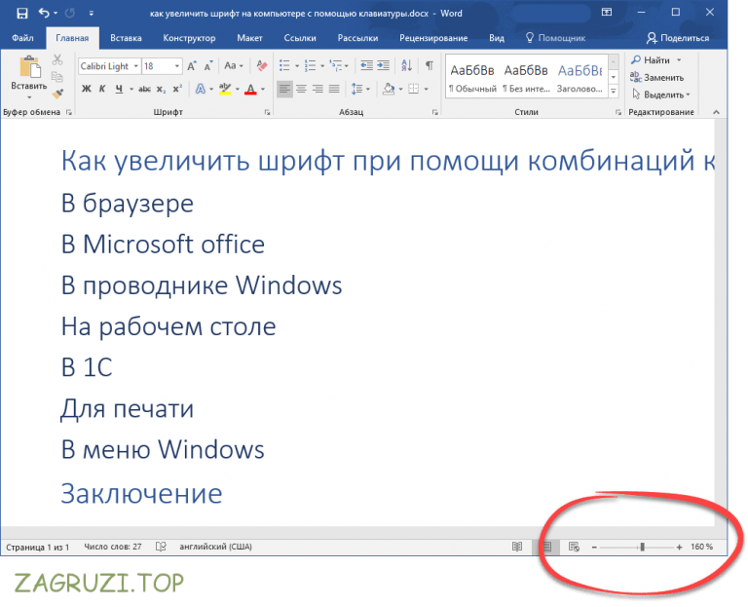Insert a bulleted list
This screenshot has width=748, height=607.
click(x=284, y=66)
